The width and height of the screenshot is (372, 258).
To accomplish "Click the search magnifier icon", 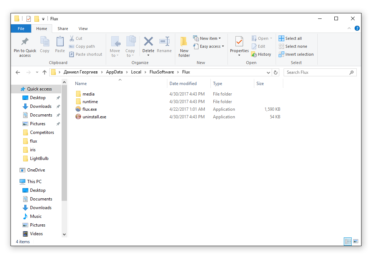I will [x=351, y=72].
